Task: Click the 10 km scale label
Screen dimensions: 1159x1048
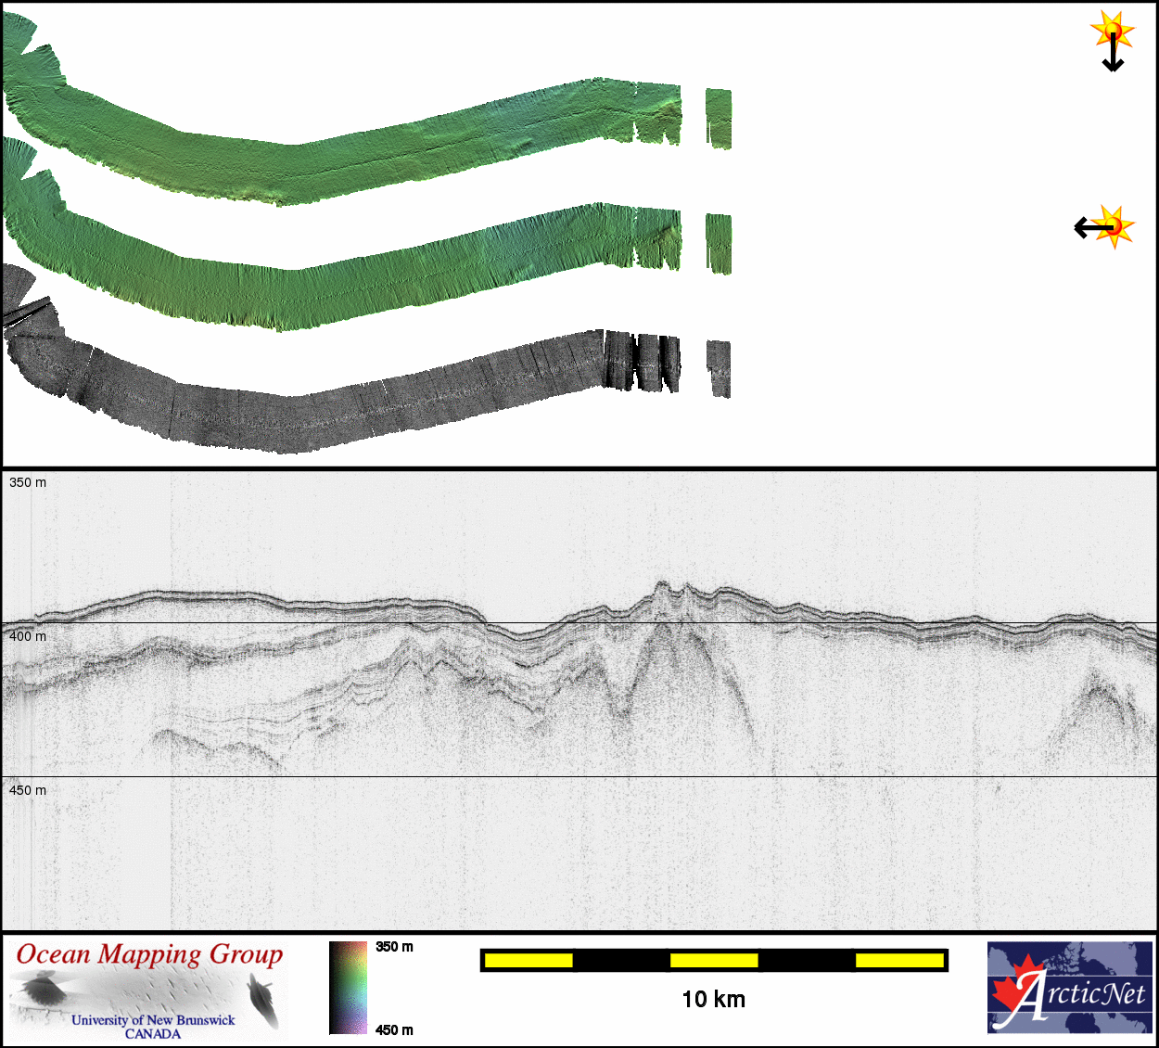Action: click(x=713, y=999)
